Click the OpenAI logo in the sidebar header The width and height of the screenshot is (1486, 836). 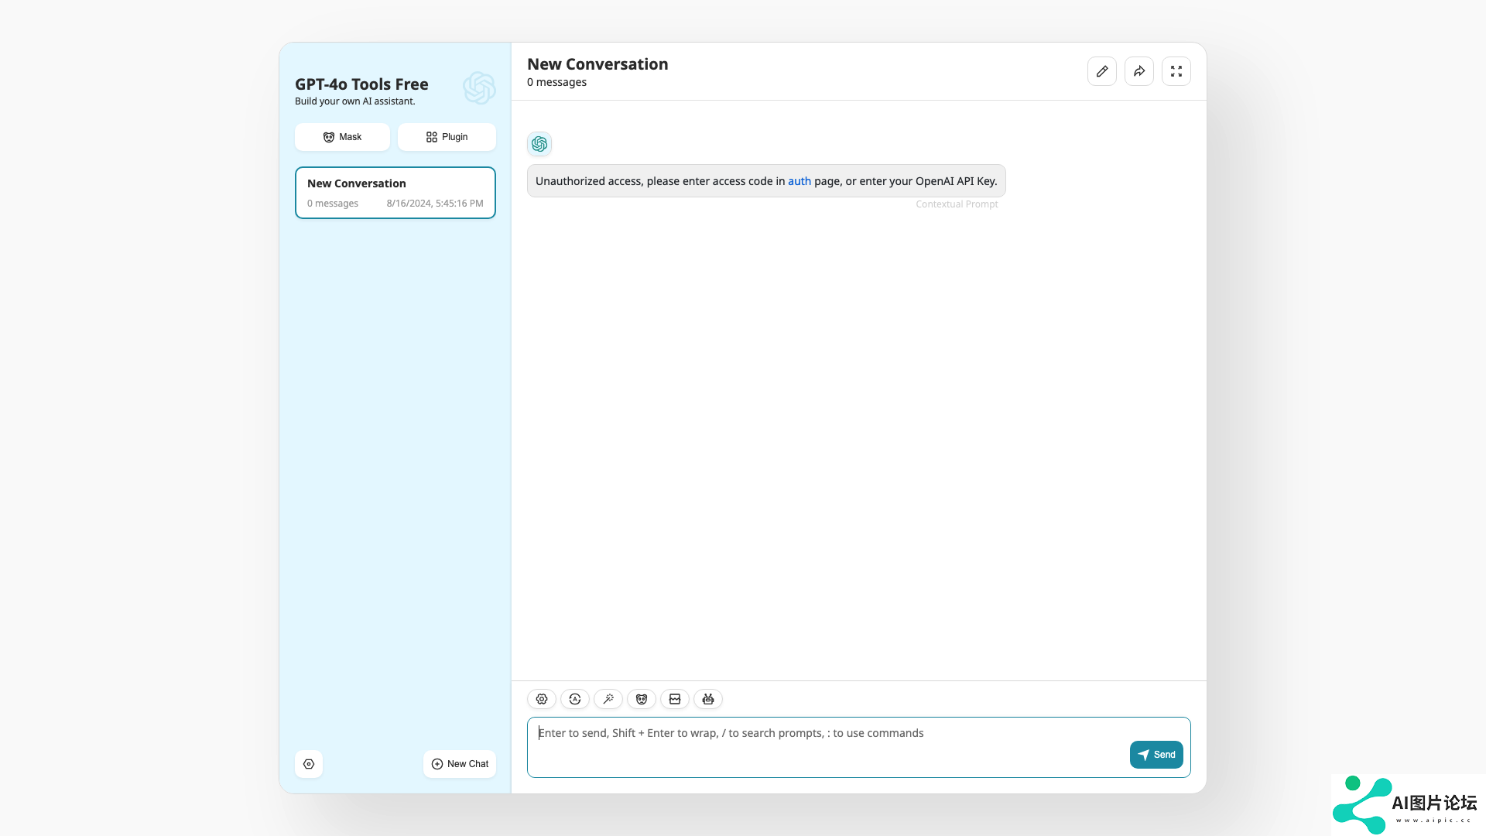[479, 88]
